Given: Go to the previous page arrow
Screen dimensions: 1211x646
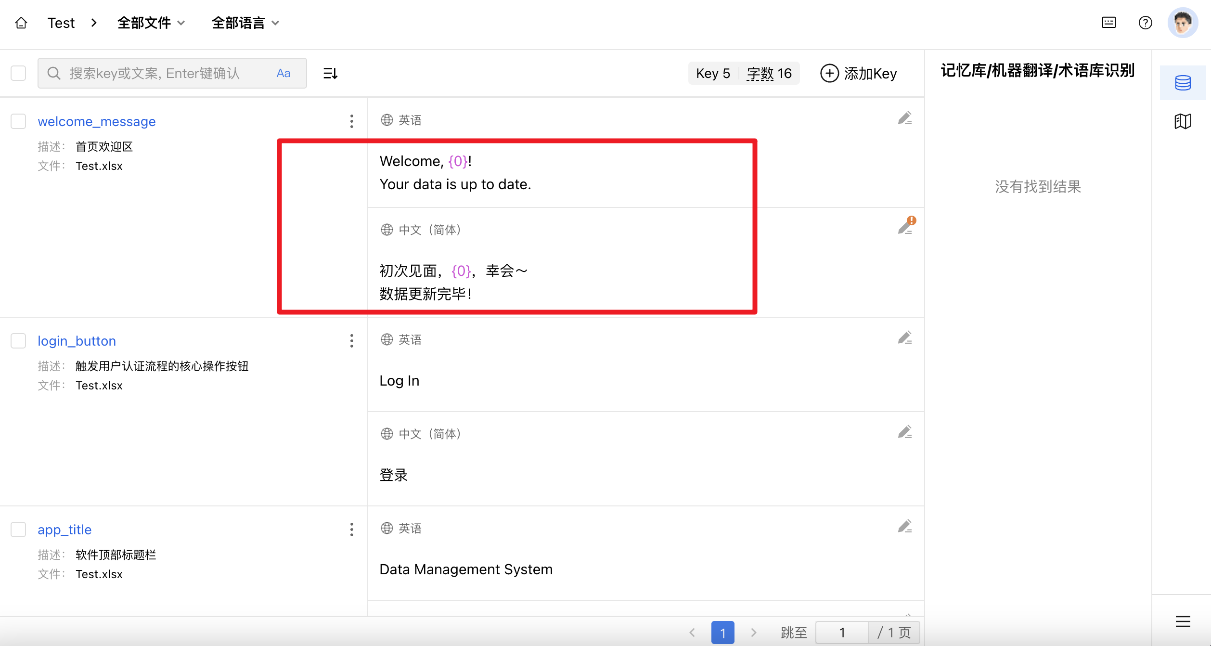Looking at the screenshot, I should (x=692, y=633).
